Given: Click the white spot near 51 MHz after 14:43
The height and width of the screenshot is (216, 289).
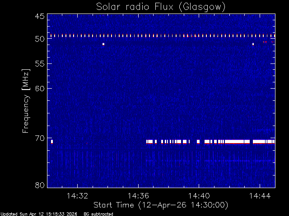Looking at the screenshot, I should click(253, 44).
